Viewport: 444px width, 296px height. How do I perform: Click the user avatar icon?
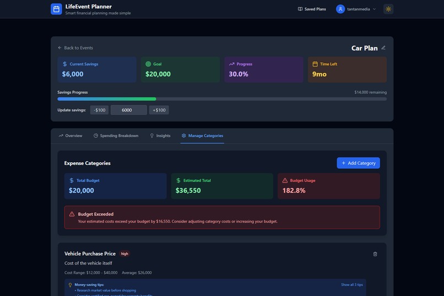pos(340,9)
